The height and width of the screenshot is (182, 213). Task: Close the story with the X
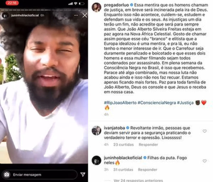85,16
